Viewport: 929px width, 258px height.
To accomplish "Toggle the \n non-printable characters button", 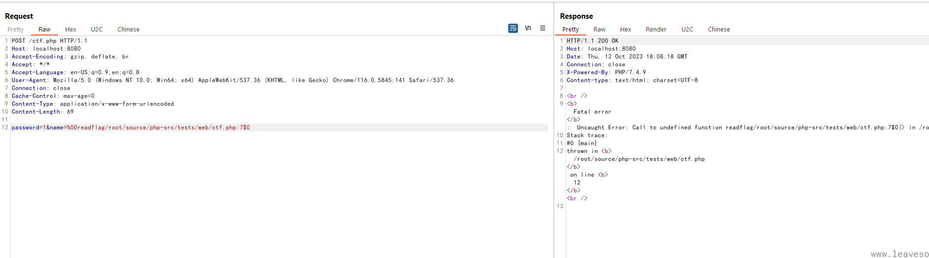I will coord(528,29).
